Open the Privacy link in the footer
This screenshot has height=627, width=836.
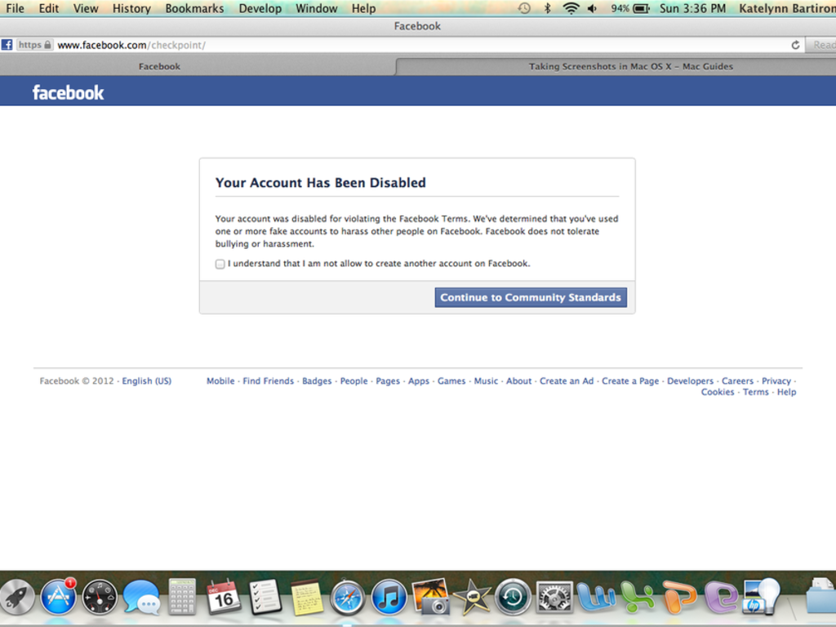pos(776,380)
